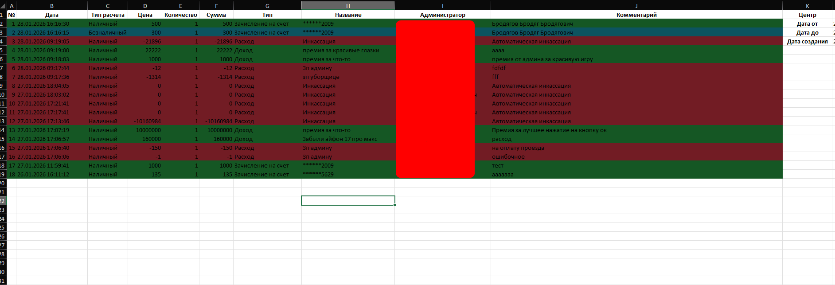Click the 'Центр' header cell
The width and height of the screenshot is (835, 285).
807,15
